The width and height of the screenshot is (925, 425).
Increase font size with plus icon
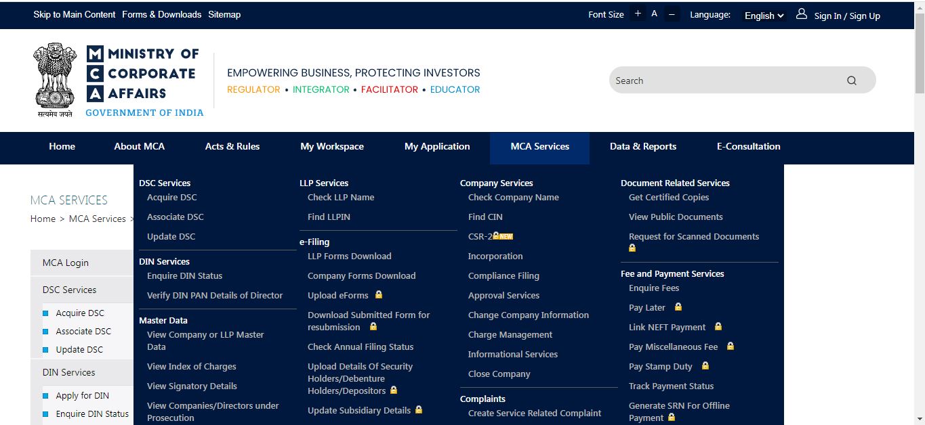(x=638, y=14)
